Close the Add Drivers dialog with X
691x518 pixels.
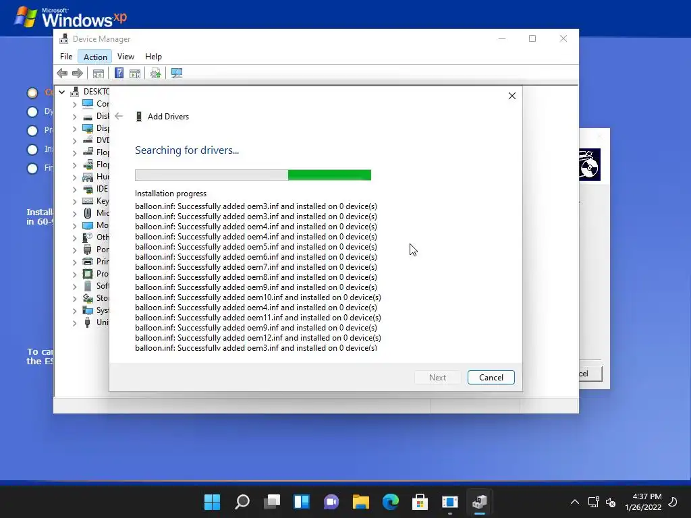point(512,96)
